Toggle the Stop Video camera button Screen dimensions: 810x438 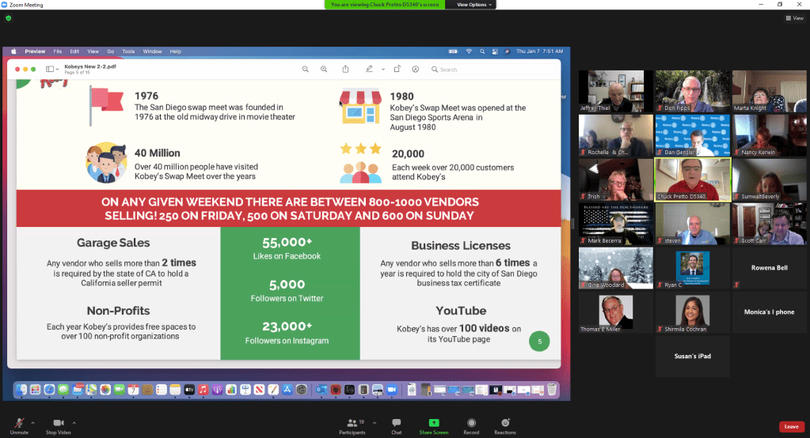point(57,425)
